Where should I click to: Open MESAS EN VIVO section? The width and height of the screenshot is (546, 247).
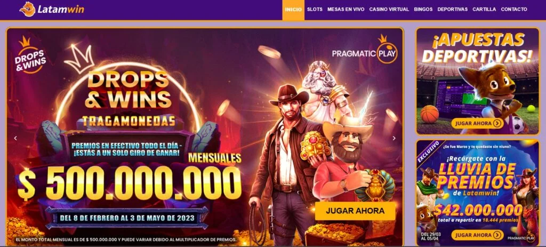[x=346, y=10]
